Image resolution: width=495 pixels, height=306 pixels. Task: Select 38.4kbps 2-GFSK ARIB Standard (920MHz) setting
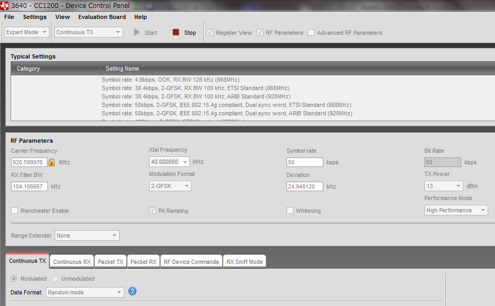[x=196, y=96]
